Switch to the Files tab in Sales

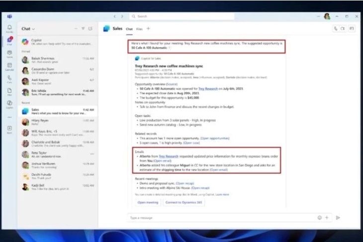coord(139,29)
